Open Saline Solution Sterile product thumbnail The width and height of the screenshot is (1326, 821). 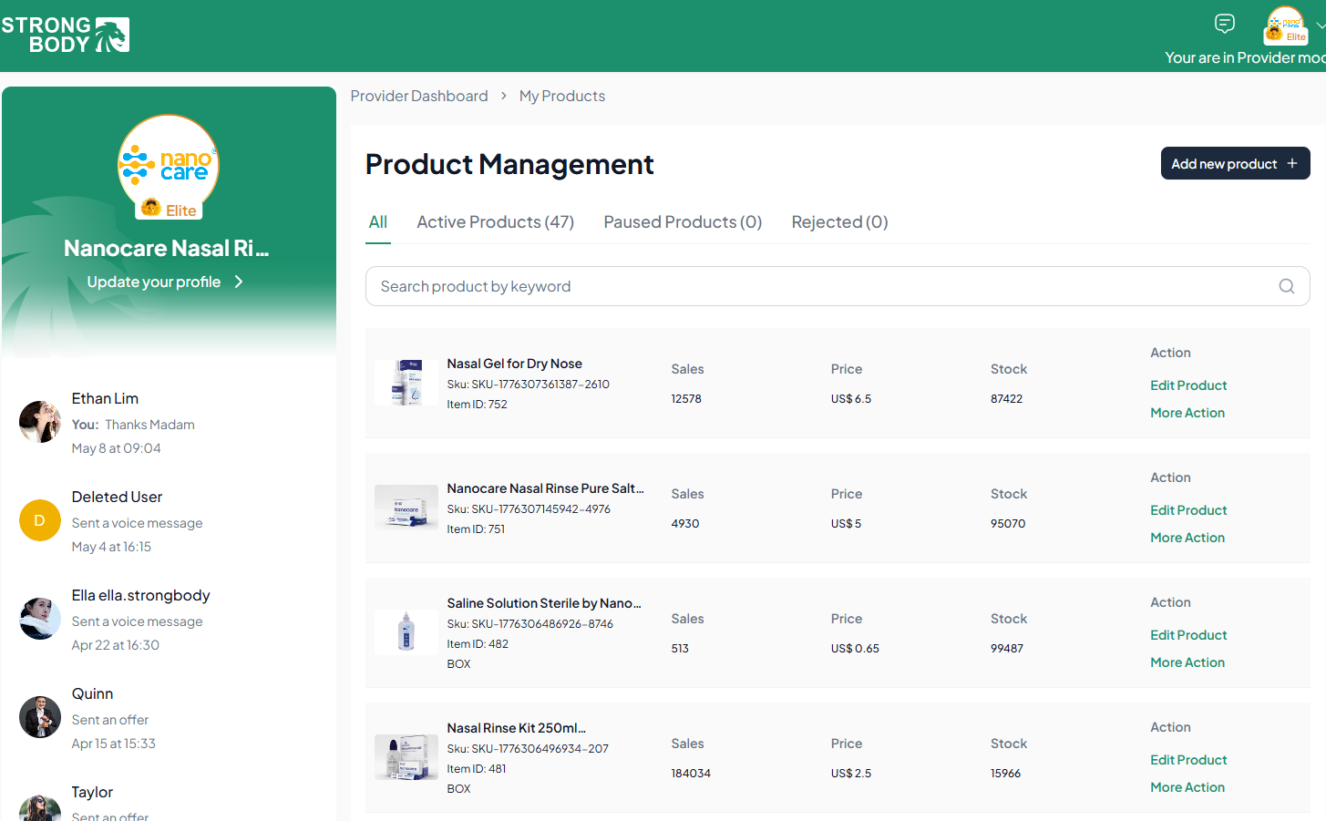click(x=406, y=632)
